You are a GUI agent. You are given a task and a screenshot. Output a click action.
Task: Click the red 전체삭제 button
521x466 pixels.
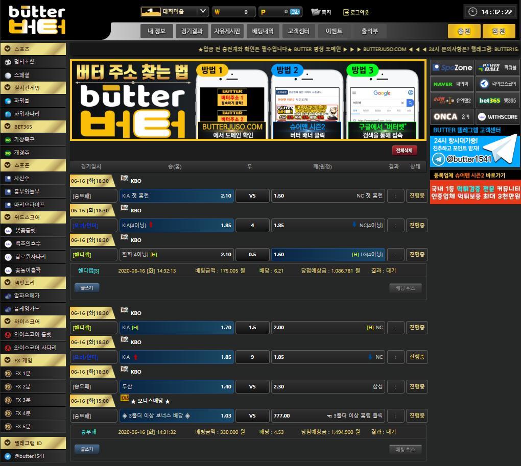coord(404,151)
